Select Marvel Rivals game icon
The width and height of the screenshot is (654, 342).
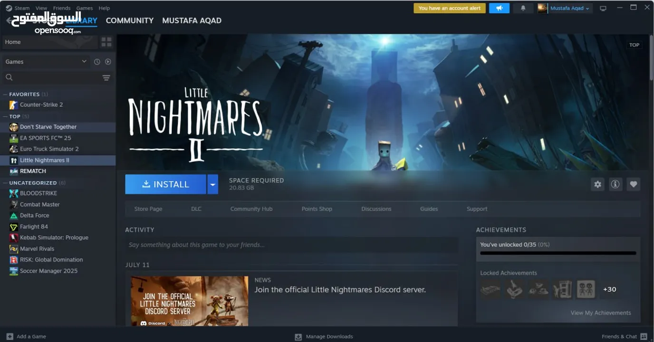[x=14, y=248]
